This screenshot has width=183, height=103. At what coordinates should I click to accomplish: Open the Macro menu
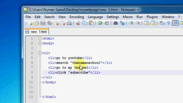coord(128,17)
